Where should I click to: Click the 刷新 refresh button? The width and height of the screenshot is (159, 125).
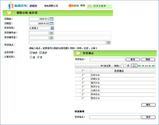(148, 59)
